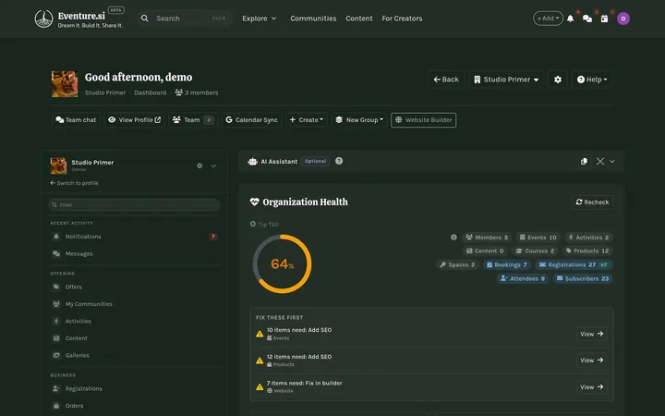Open Registrations in the sidebar
This screenshot has width=665, height=416.
[135, 388]
